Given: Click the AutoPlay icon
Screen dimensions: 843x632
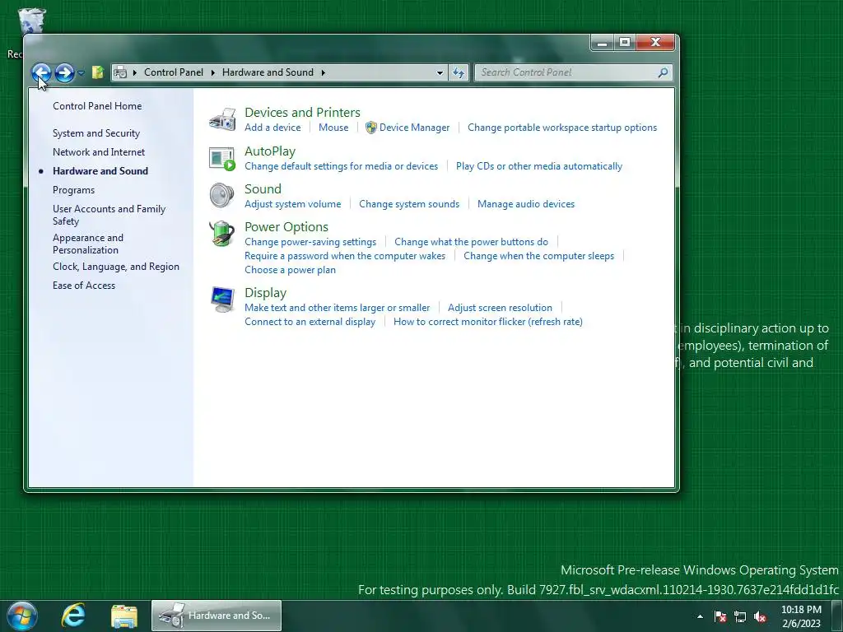Looking at the screenshot, I should 222,159.
